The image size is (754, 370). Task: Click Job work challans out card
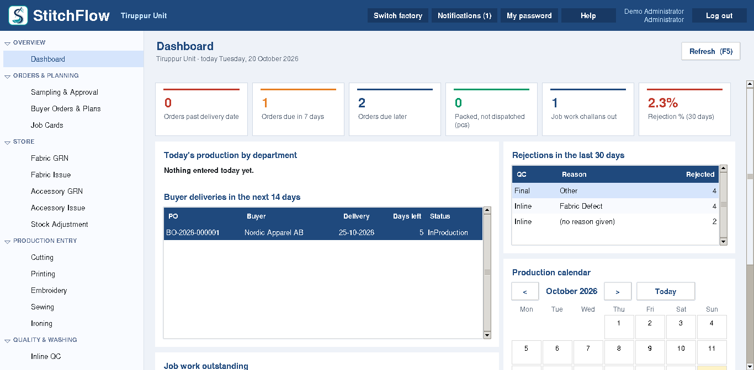tap(588, 109)
